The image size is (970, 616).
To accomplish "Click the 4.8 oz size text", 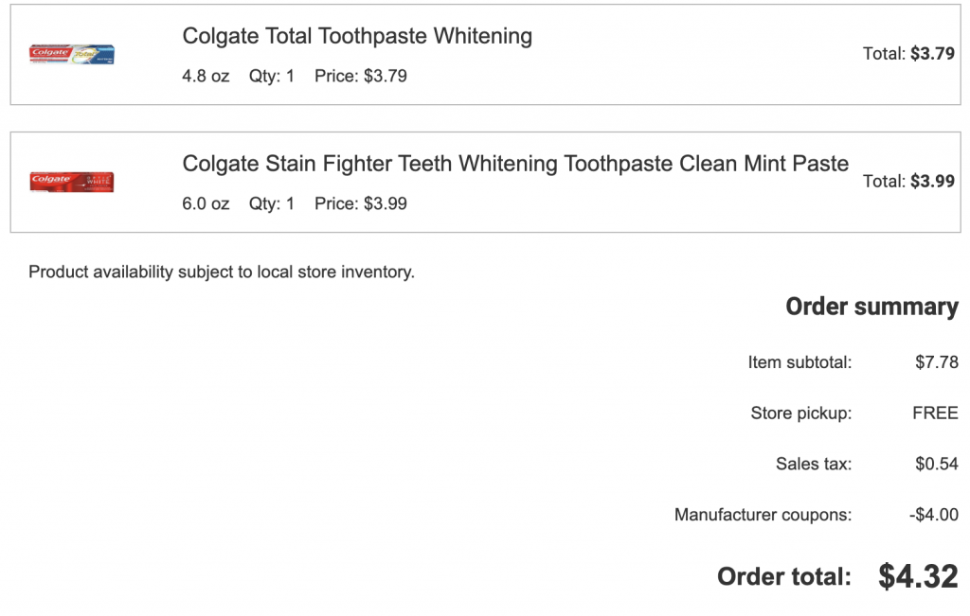I will pos(206,76).
